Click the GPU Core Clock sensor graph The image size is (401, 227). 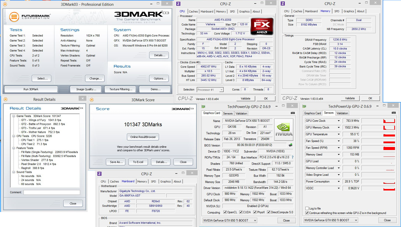tap(378, 121)
